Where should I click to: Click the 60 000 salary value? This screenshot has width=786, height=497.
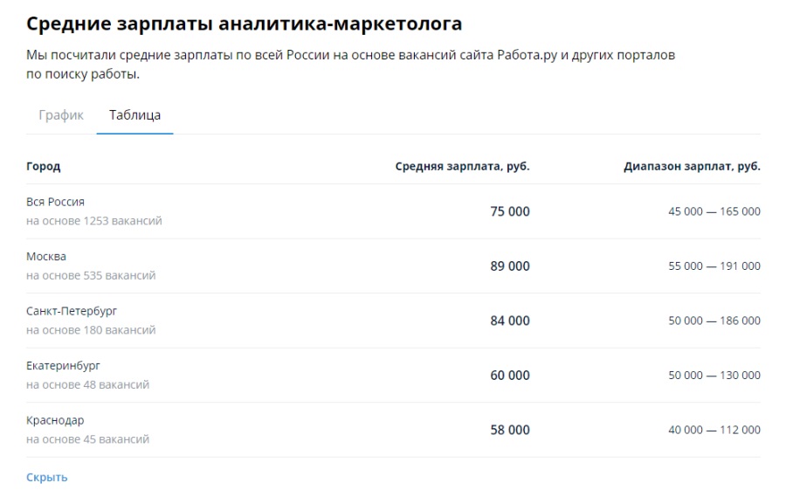(509, 375)
